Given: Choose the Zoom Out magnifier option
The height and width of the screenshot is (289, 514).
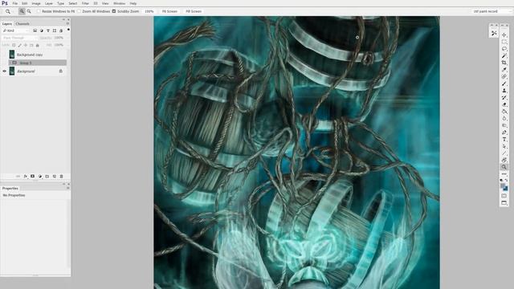Looking at the screenshot, I should coord(29,11).
